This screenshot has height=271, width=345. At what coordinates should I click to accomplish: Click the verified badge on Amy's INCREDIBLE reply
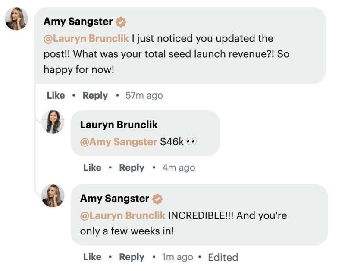tap(157, 199)
